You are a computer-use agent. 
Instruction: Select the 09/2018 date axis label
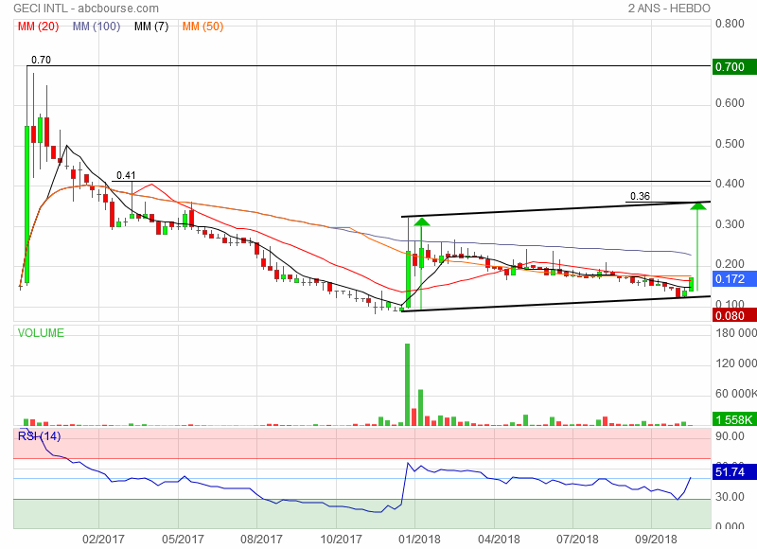click(656, 539)
